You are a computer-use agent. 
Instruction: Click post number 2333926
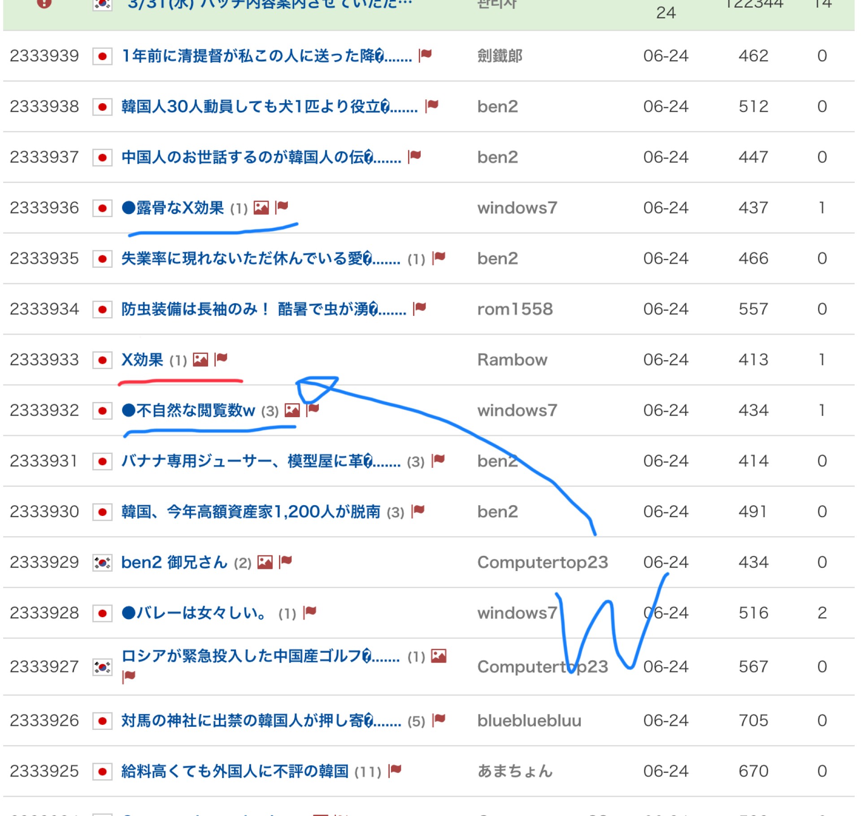click(44, 721)
